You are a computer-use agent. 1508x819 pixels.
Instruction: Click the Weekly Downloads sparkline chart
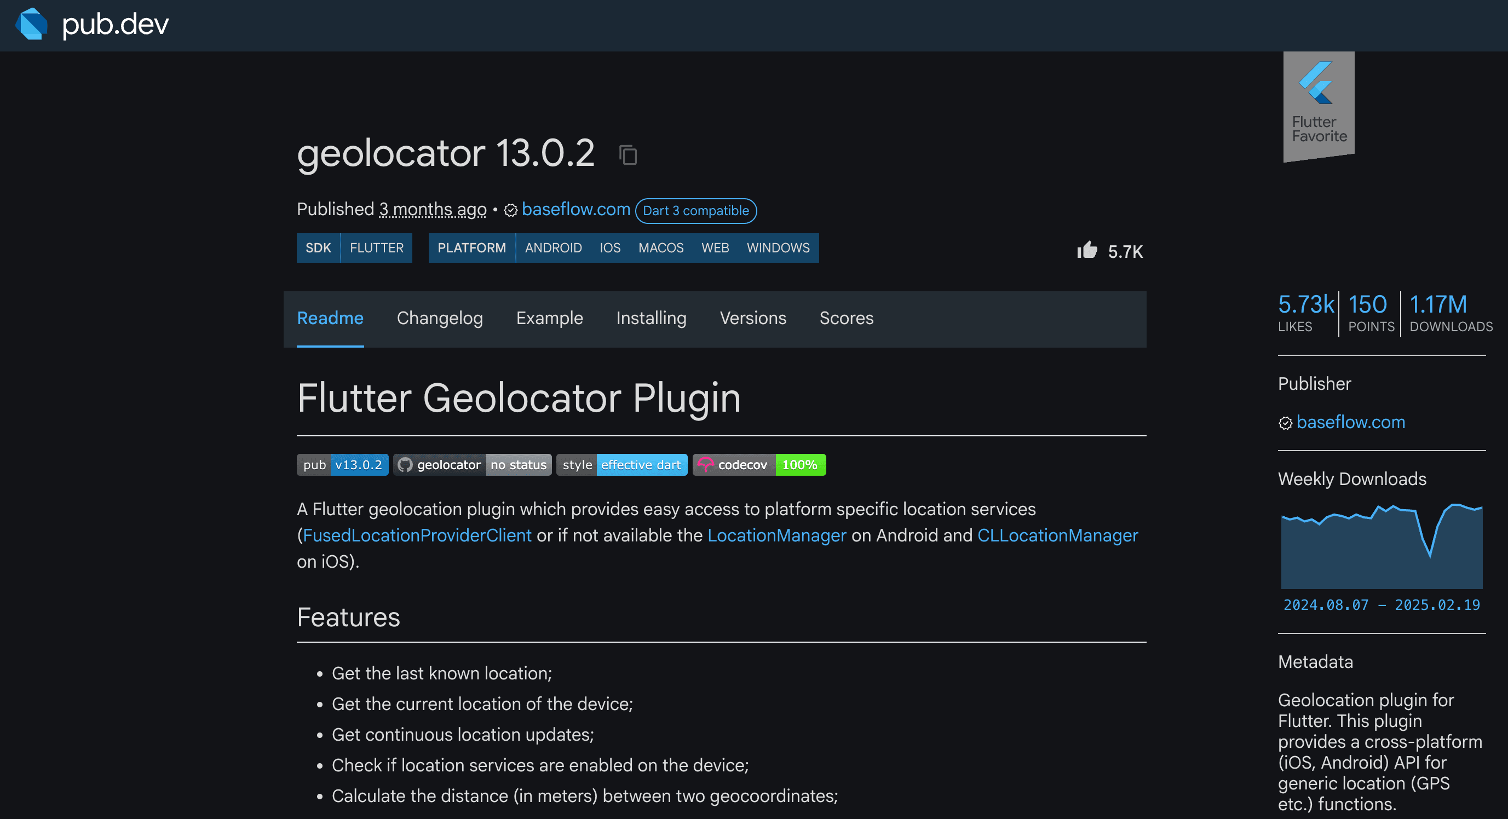click(1382, 546)
